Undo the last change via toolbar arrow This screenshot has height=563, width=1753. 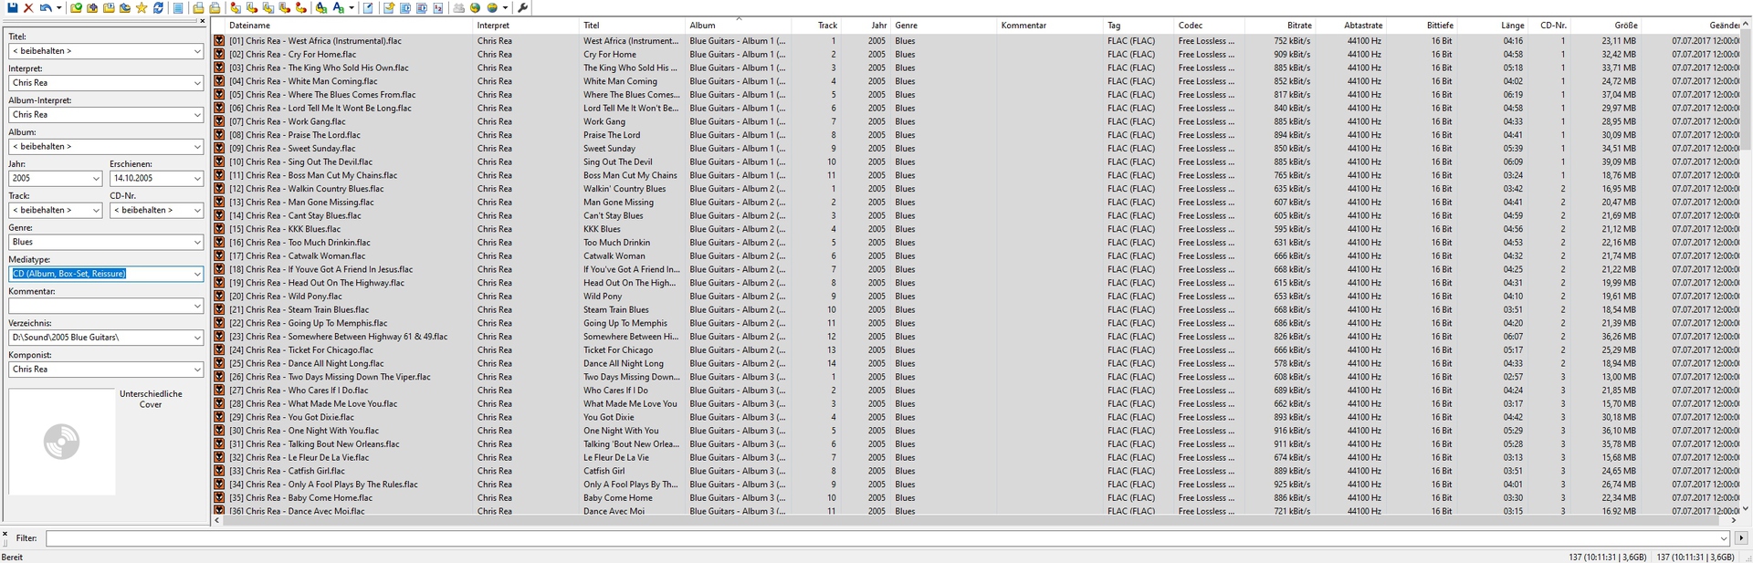45,8
